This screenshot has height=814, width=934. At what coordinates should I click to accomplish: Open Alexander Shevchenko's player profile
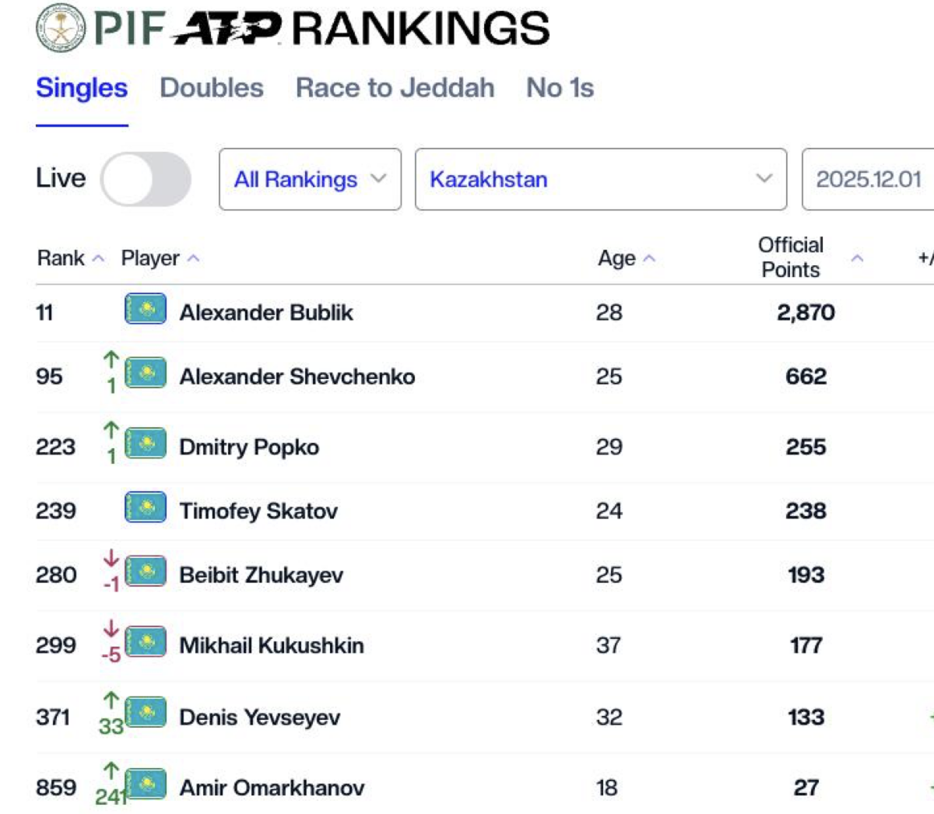(297, 377)
